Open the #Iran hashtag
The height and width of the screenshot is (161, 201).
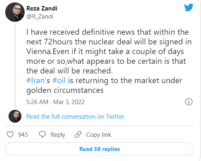point(36,80)
